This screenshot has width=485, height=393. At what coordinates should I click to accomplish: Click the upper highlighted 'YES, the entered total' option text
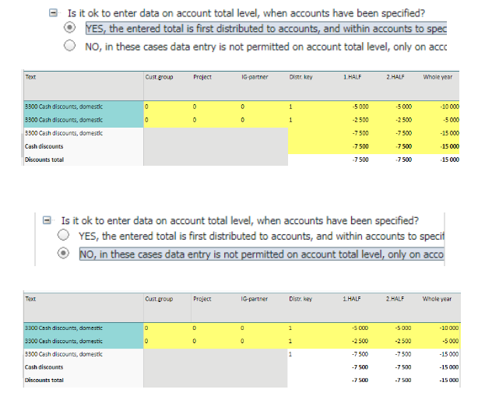coord(266,29)
